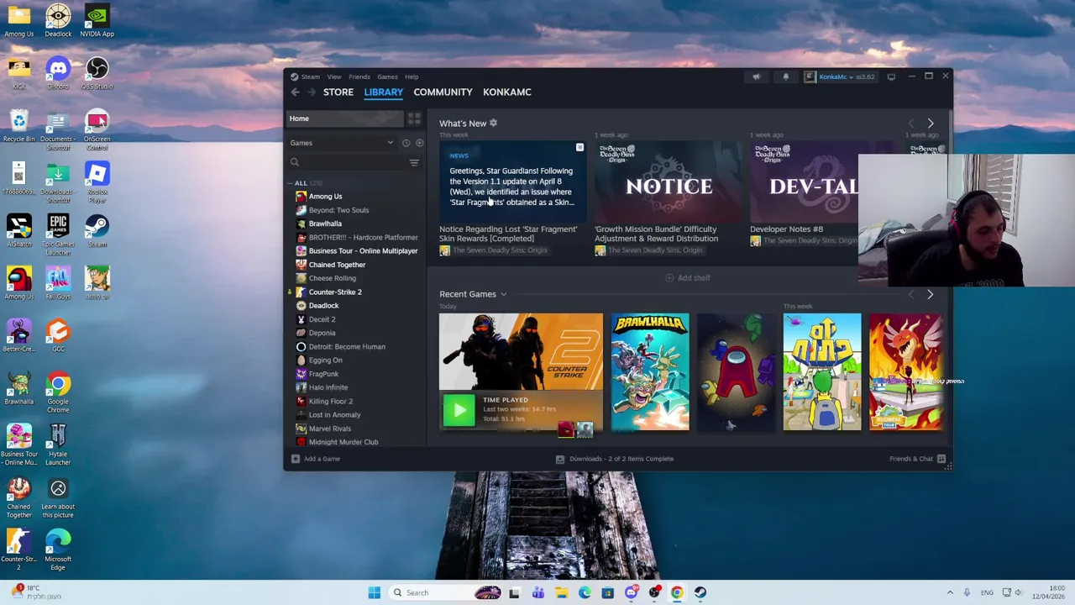Expand Games filter dropdown
This screenshot has width=1075, height=605.
click(x=390, y=143)
